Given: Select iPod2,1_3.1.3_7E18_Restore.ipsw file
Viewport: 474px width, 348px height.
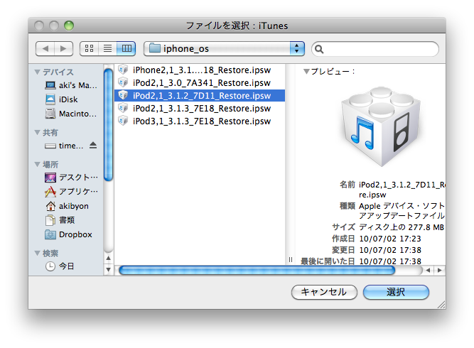Looking at the screenshot, I should [200, 108].
